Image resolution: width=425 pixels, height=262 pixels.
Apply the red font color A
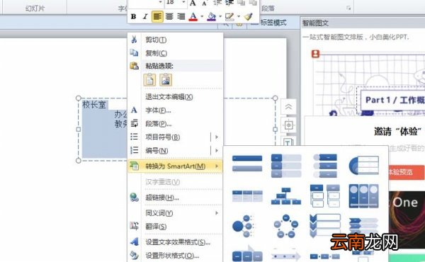[x=193, y=17]
